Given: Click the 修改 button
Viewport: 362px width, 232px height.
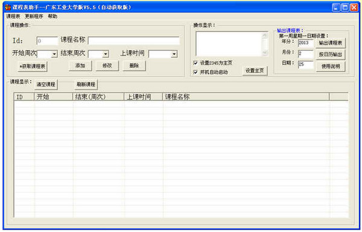Looking at the screenshot, I should pos(107,66).
